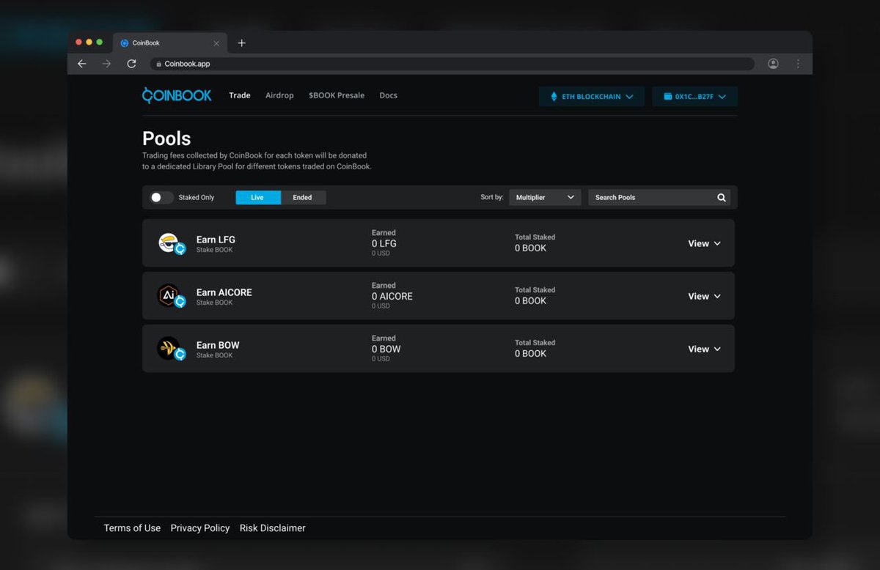Viewport: 880px width, 570px height.
Task: Open a new browser tab with plus icon
Action: [x=241, y=43]
